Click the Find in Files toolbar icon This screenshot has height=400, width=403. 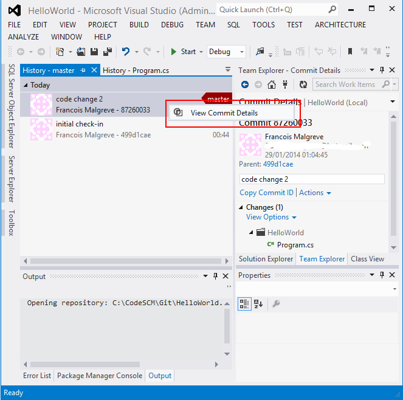coord(260,52)
